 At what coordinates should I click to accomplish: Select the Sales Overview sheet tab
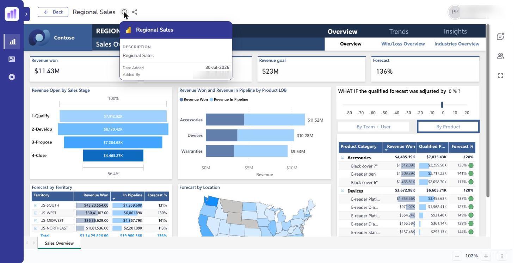(x=59, y=243)
